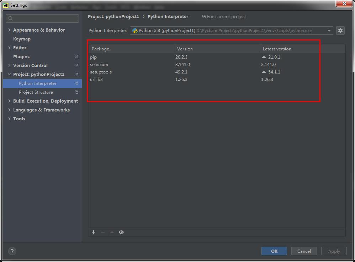Click the Python Interpreter breadcrumb heading

tap(168, 16)
